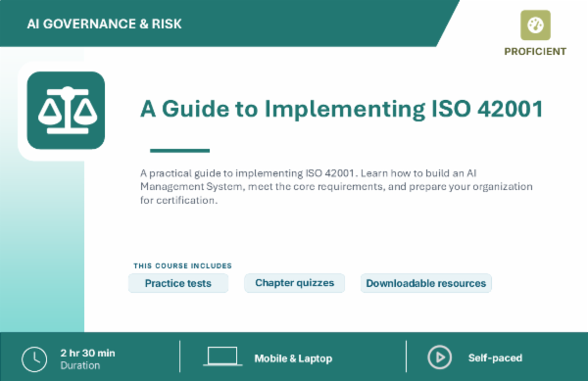Click the Mobile & Laptop label
This screenshot has width=588, height=381.
pos(293,358)
